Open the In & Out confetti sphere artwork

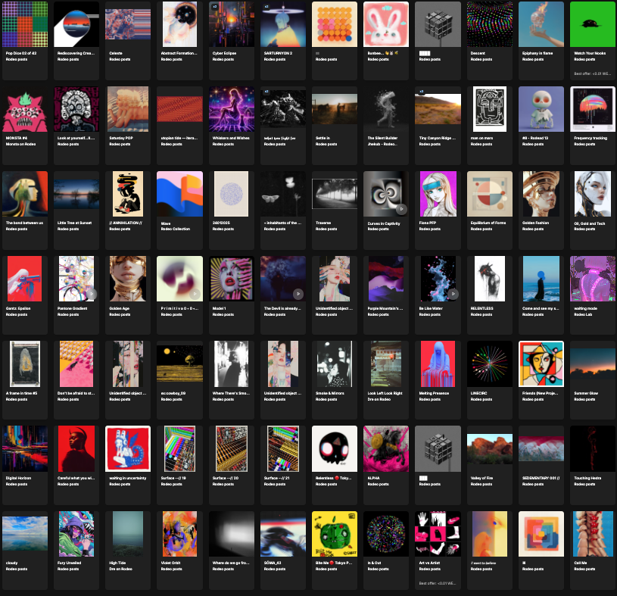[x=386, y=534]
